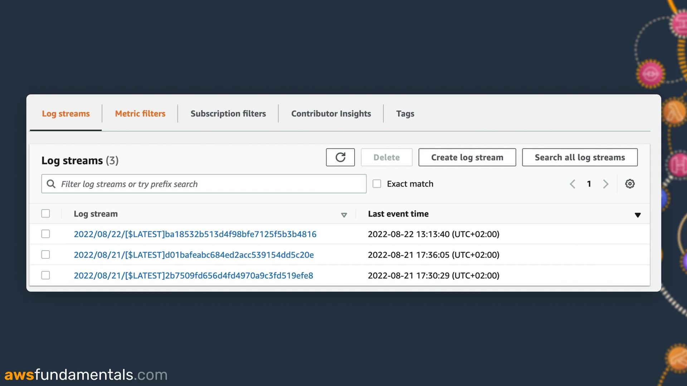
Task: Check the box for the 17:30:29 log stream row
Action: [45, 275]
